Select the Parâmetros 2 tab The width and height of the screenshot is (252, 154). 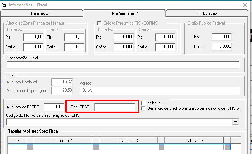(x=125, y=13)
